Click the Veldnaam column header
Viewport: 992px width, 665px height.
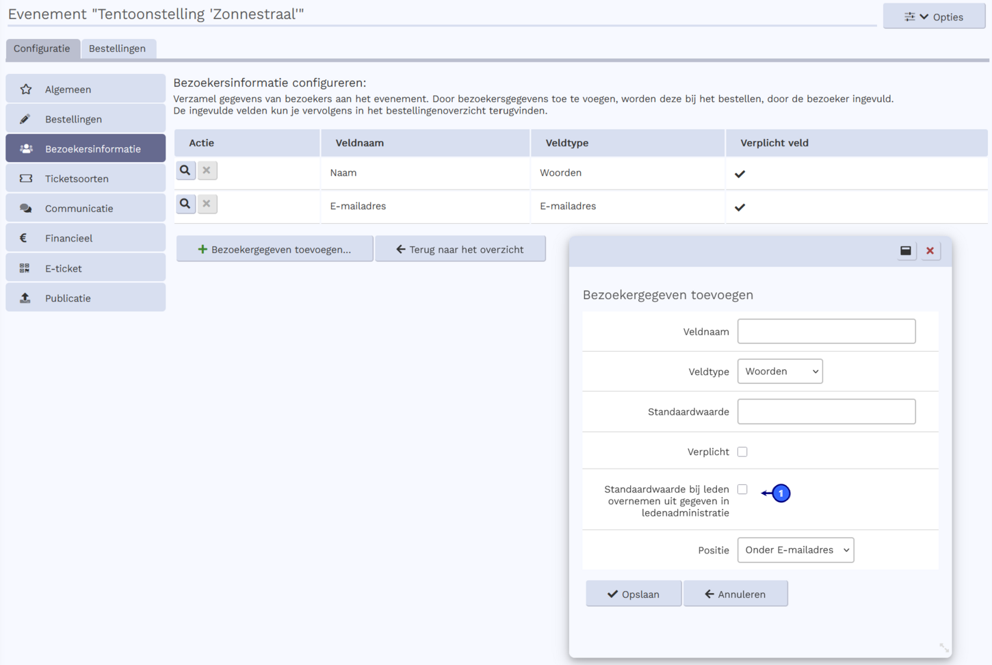click(x=426, y=143)
